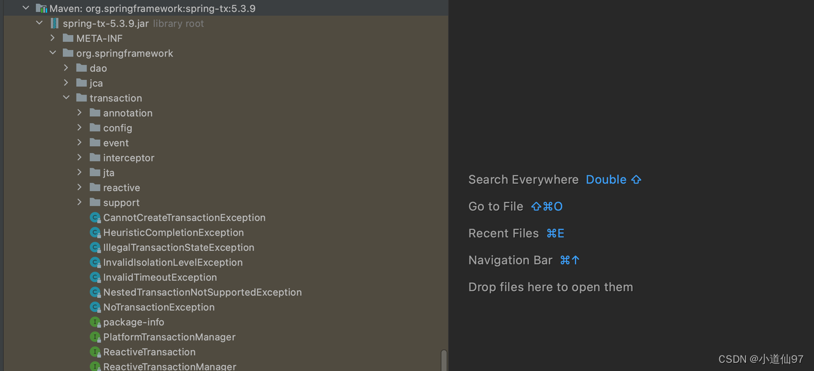The image size is (814, 371).
Task: Click the InvalidIsolationLevelException class icon
Action: (95, 262)
